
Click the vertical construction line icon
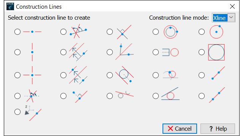(32, 52)
